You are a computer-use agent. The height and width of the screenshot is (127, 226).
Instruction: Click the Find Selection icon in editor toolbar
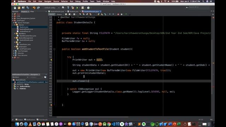coord(80,14)
